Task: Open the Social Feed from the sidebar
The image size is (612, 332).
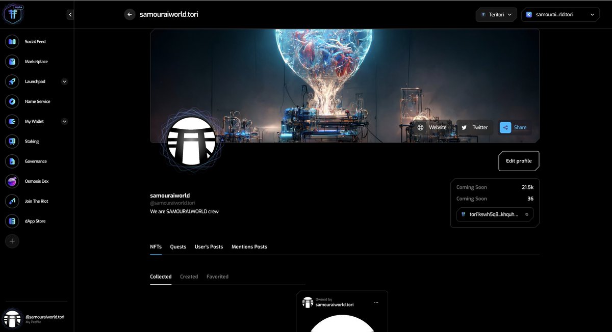Action: [12, 41]
